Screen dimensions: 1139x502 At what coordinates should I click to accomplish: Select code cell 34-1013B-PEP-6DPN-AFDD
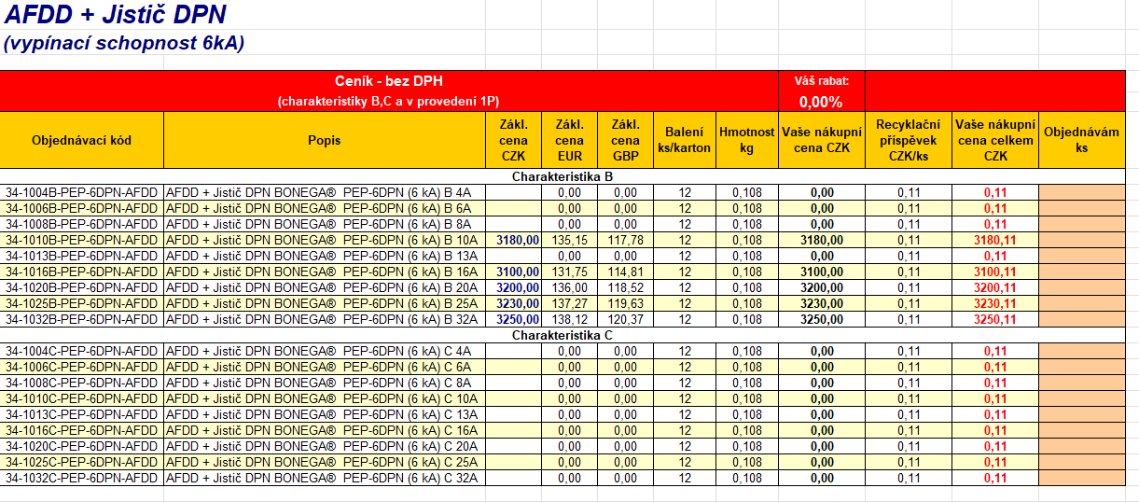[82, 256]
